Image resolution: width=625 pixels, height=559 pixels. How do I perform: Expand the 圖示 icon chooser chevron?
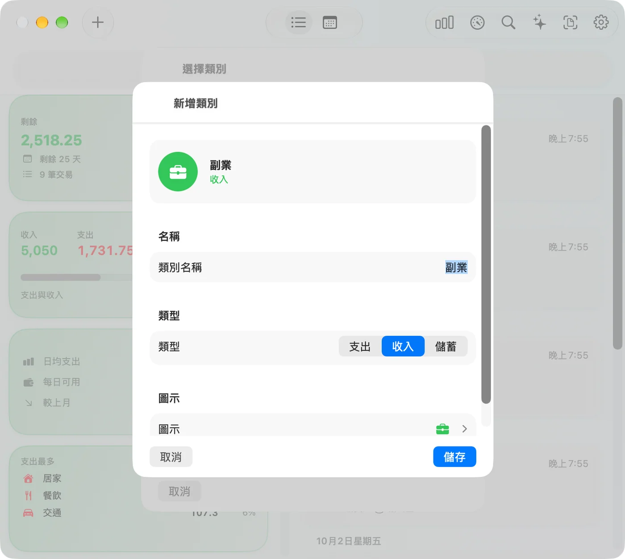click(x=464, y=429)
